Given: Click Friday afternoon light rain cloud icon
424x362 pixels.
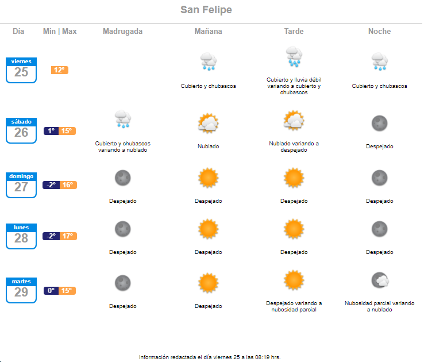Looking at the screenshot, I should pyautogui.click(x=294, y=56).
